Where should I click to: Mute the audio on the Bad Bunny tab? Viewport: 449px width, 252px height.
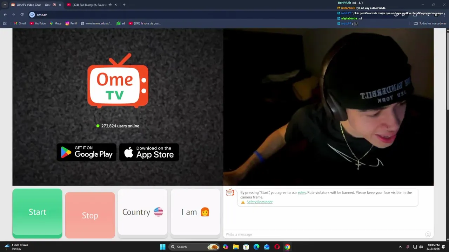(x=110, y=5)
